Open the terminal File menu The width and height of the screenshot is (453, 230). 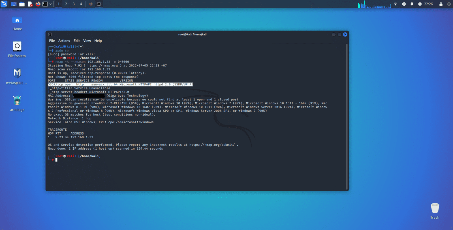(x=52, y=41)
